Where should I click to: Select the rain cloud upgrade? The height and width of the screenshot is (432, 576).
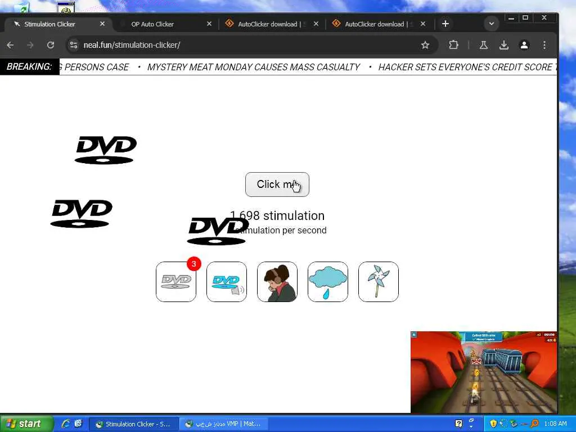[328, 282]
